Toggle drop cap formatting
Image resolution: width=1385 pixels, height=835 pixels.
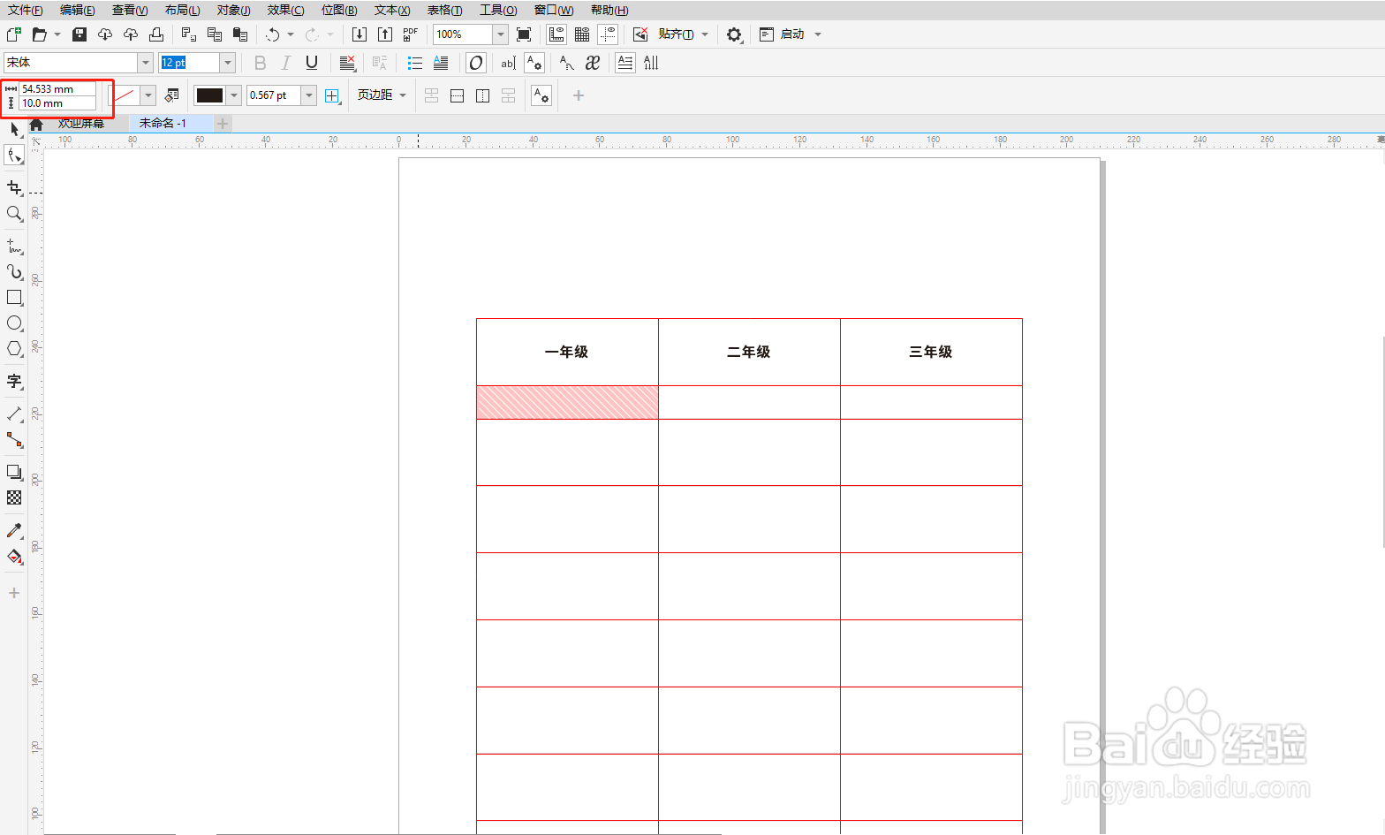pyautogui.click(x=441, y=63)
